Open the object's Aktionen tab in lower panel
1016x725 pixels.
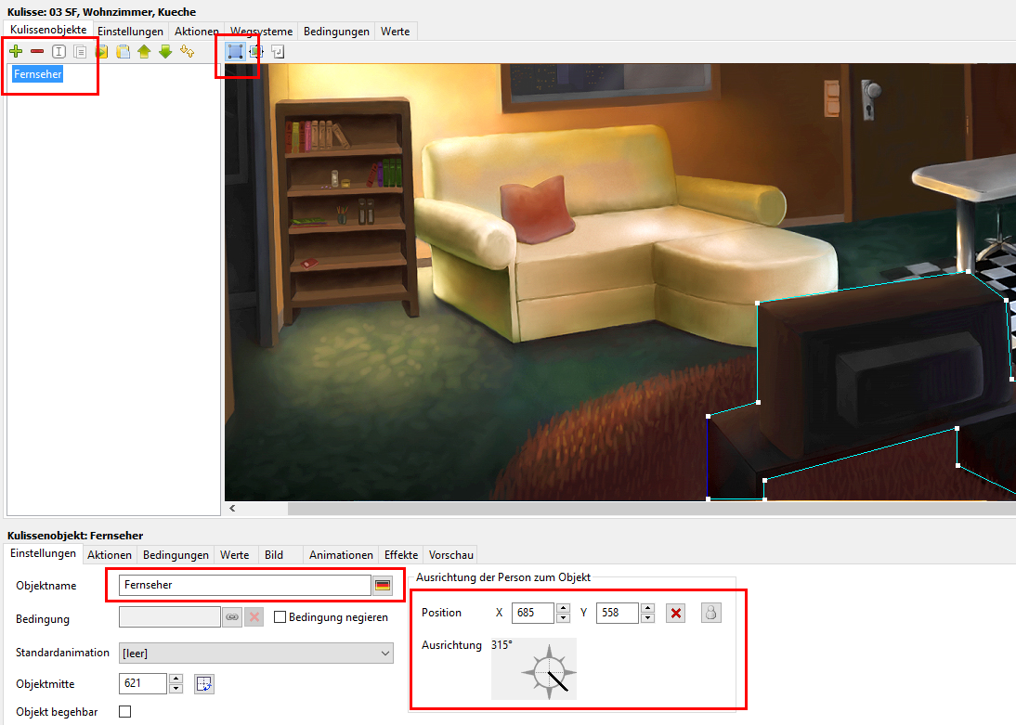(110, 554)
